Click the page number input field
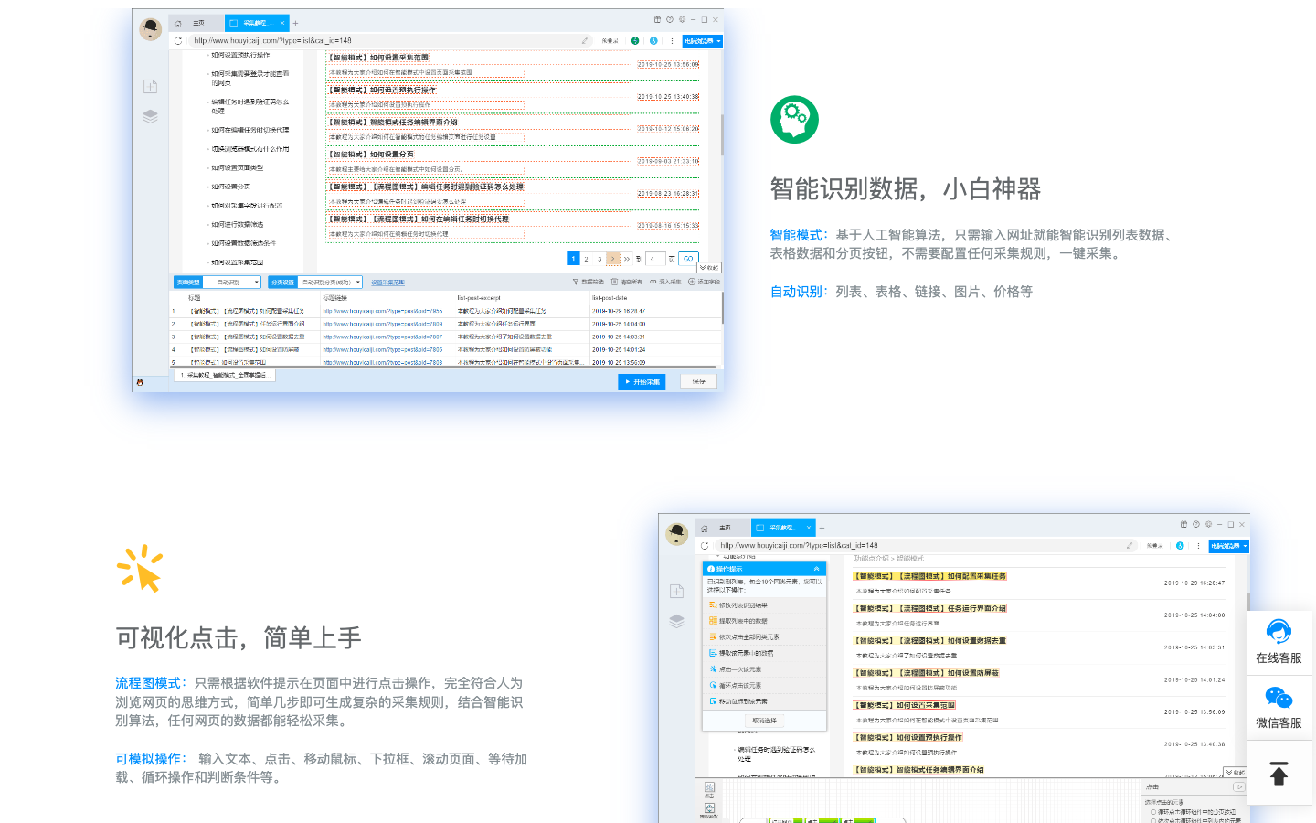Image resolution: width=1316 pixels, height=823 pixels. (655, 259)
